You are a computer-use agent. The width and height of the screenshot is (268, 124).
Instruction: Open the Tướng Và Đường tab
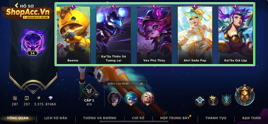100,118
